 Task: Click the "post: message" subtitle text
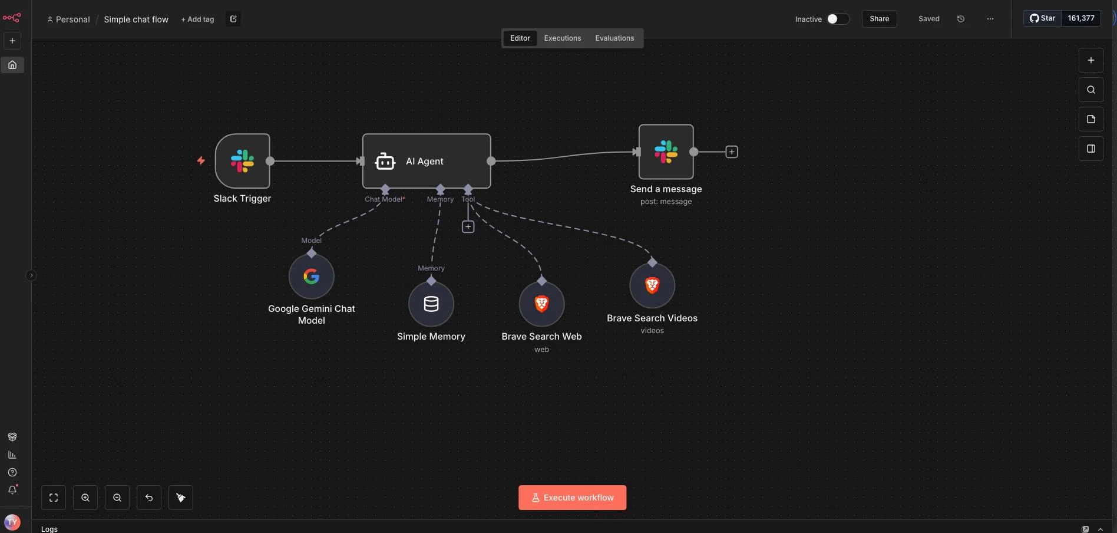[666, 202]
